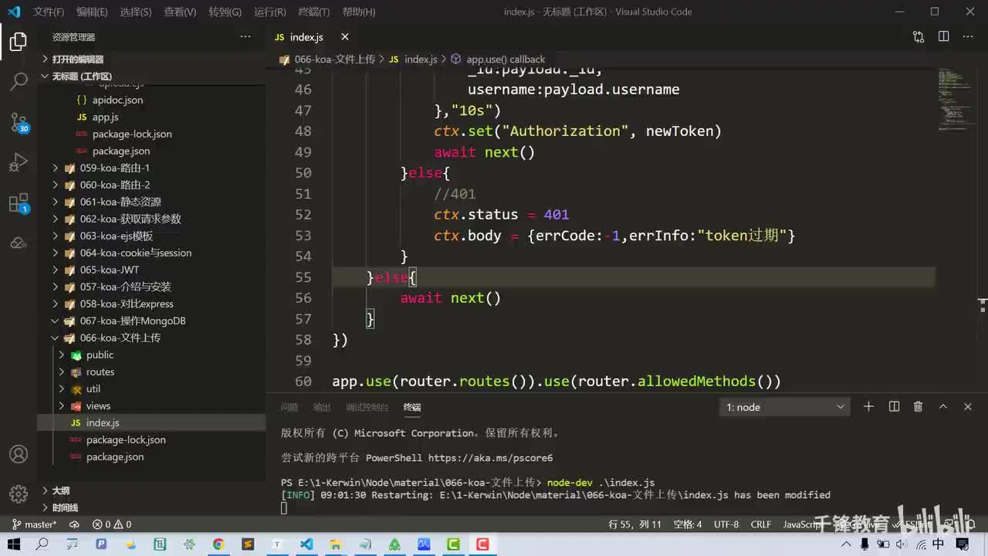This screenshot has height=556, width=988.
Task: Click Visual Studio Code taskbar icon
Action: (306, 544)
